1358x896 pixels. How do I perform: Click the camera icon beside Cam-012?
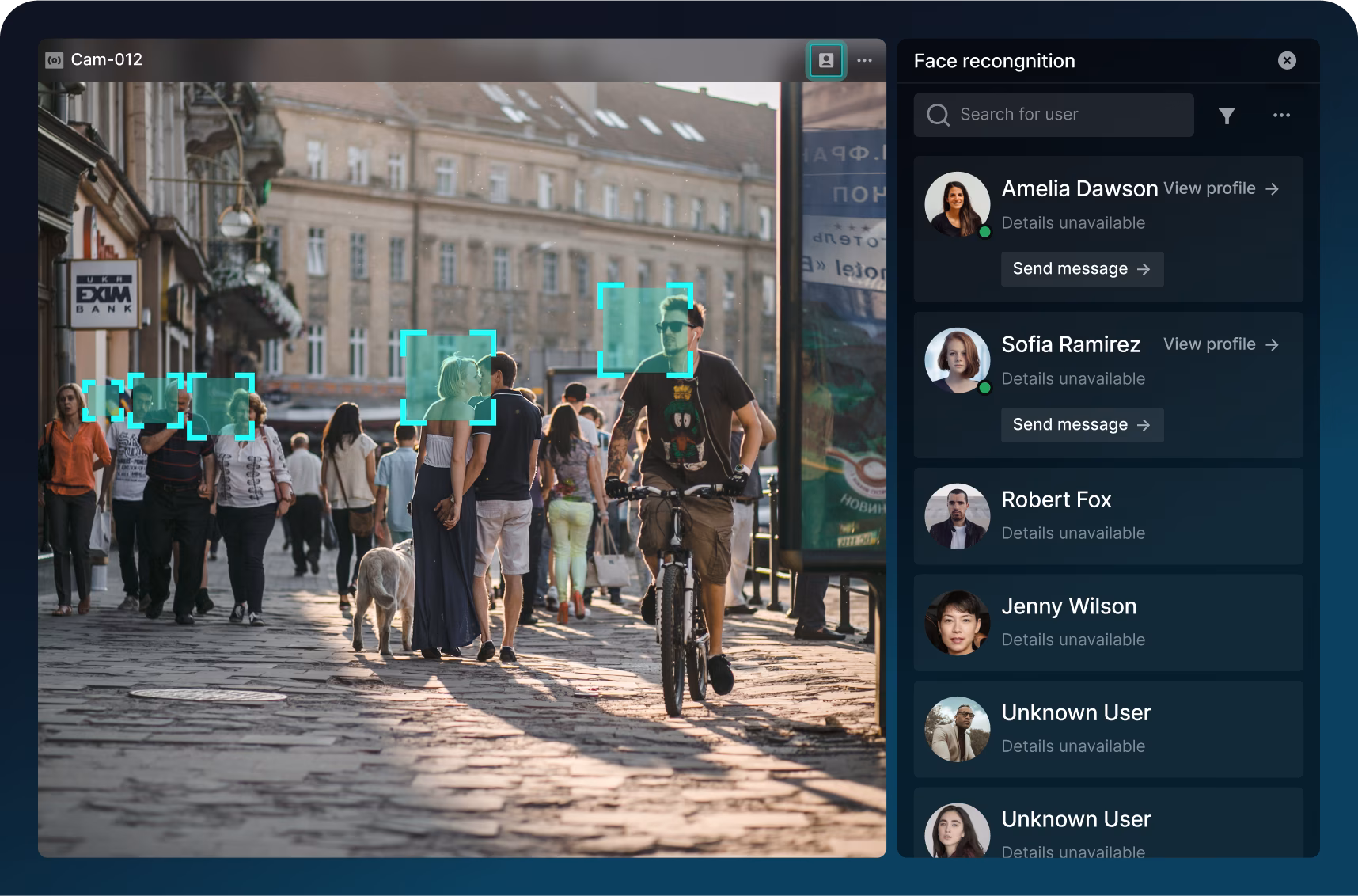(x=55, y=61)
